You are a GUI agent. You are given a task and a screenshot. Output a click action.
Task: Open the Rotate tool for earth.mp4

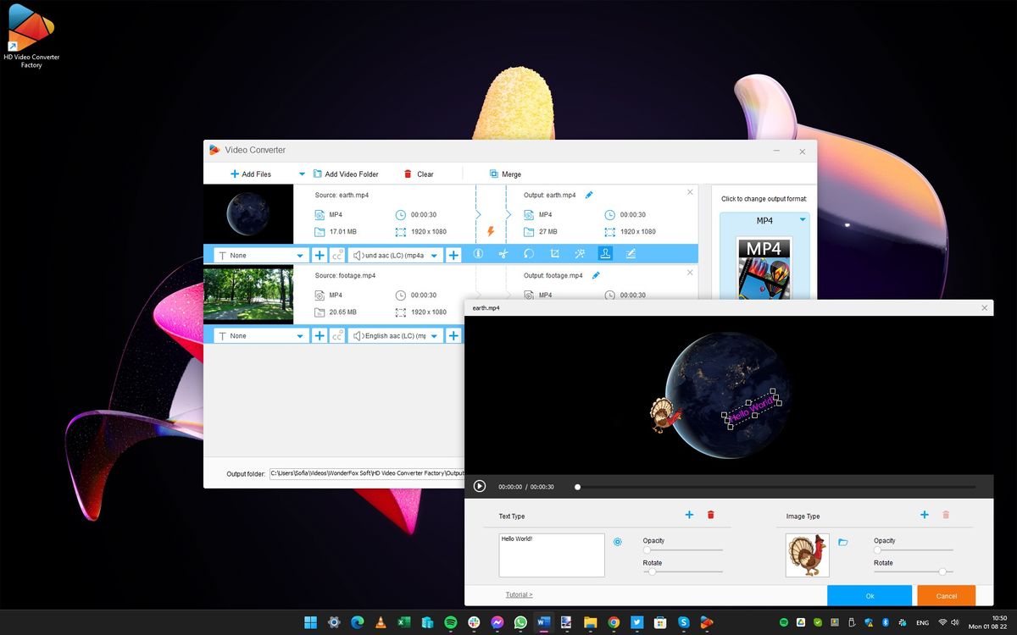[529, 254]
